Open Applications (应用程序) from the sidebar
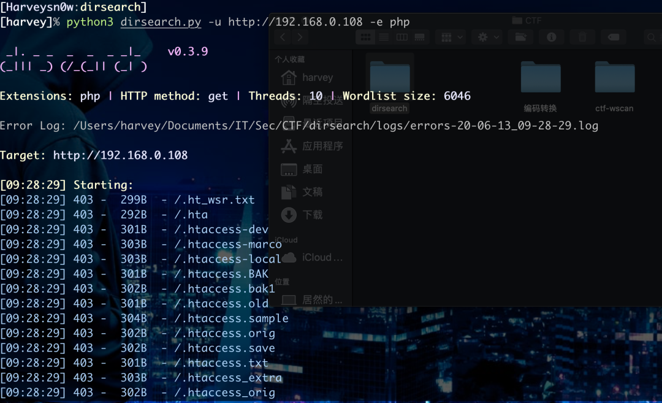Screen dimensions: 662x403 coord(316,146)
